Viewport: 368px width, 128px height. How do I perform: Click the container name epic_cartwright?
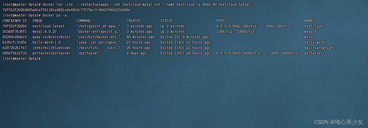[x=320, y=48]
